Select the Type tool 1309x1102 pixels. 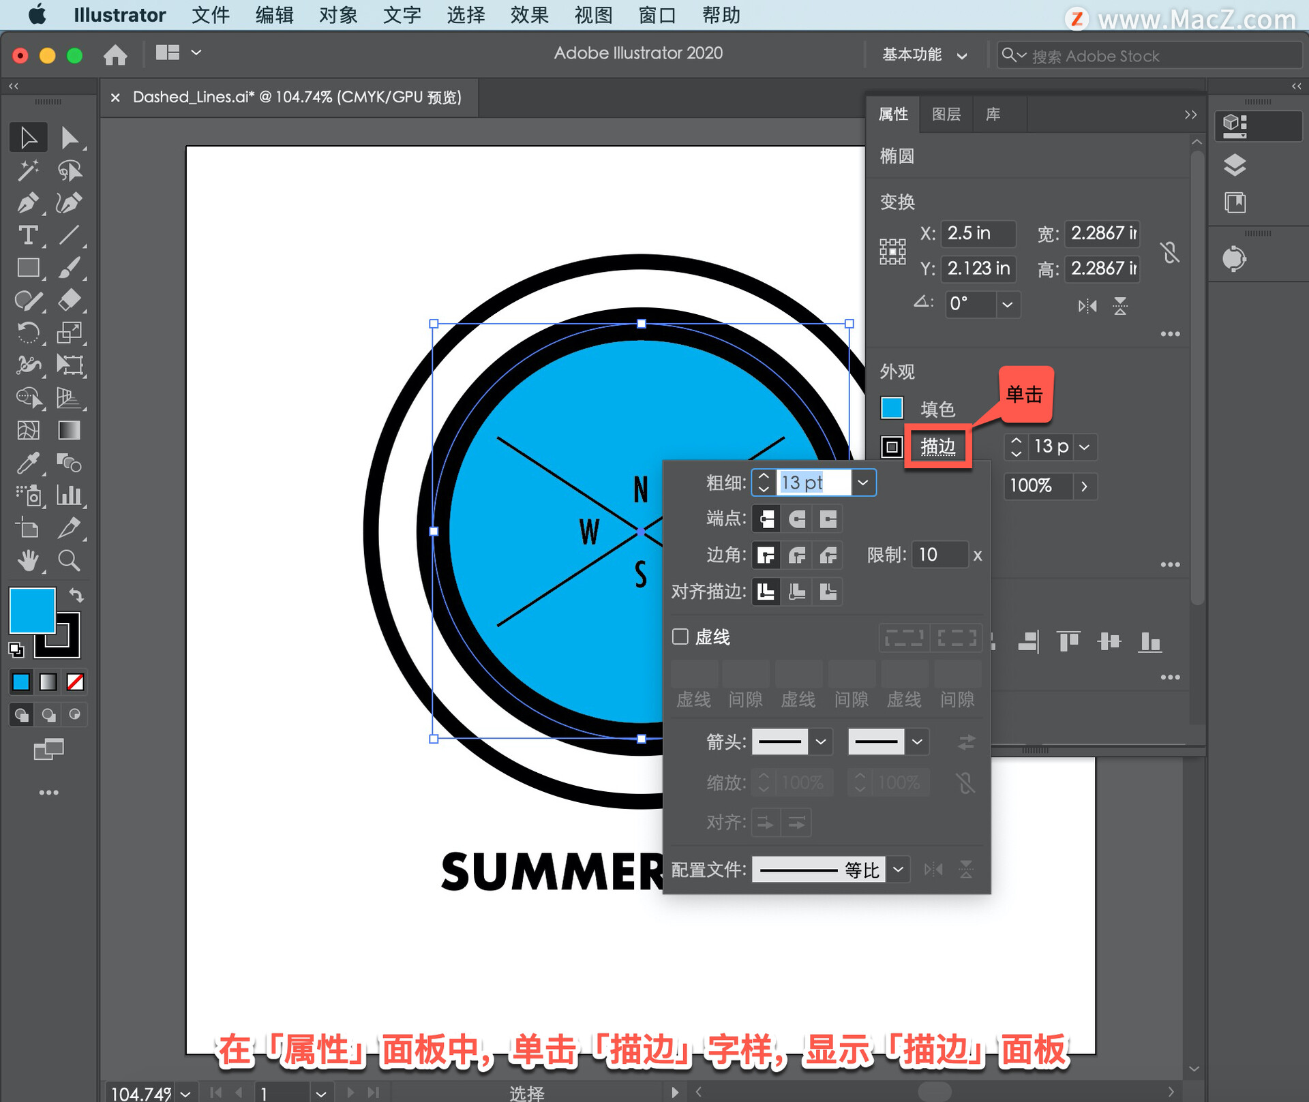coord(28,235)
